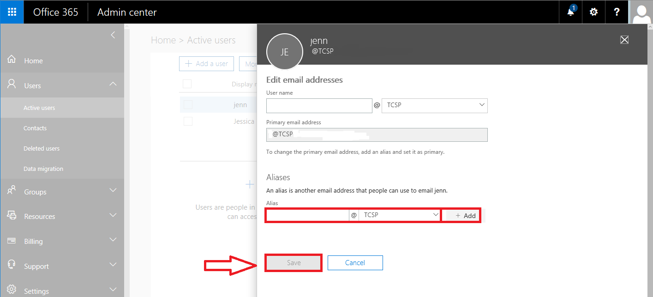Viewport: 653px width, 297px height.
Task: Close the edit email addresses panel
Action: coord(624,40)
